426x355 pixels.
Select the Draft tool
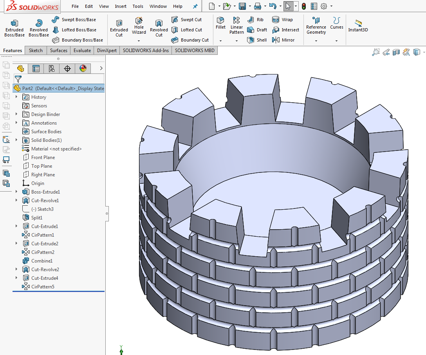[x=257, y=30]
